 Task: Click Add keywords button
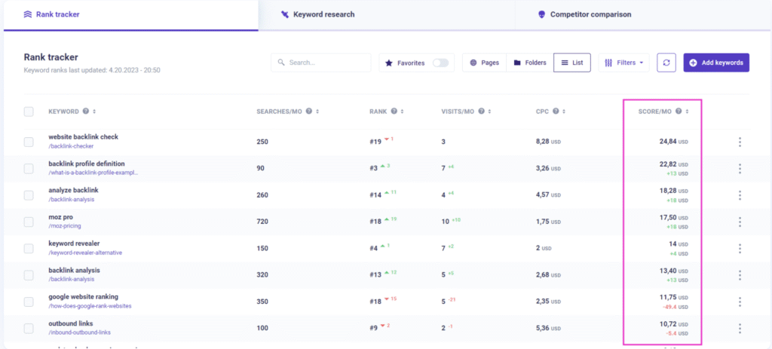[716, 63]
